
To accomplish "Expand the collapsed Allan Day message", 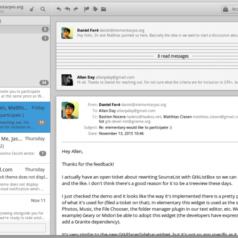I will click(147, 80).
